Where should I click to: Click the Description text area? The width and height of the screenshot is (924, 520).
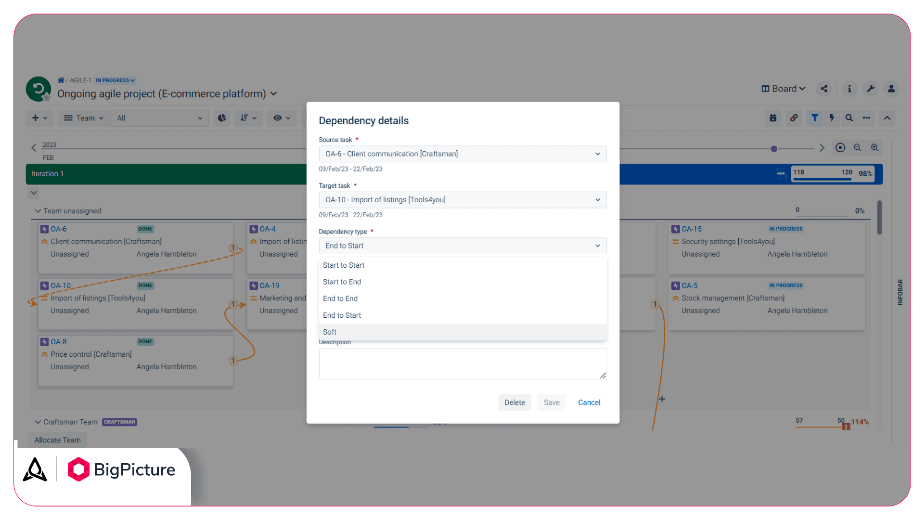[x=462, y=364]
